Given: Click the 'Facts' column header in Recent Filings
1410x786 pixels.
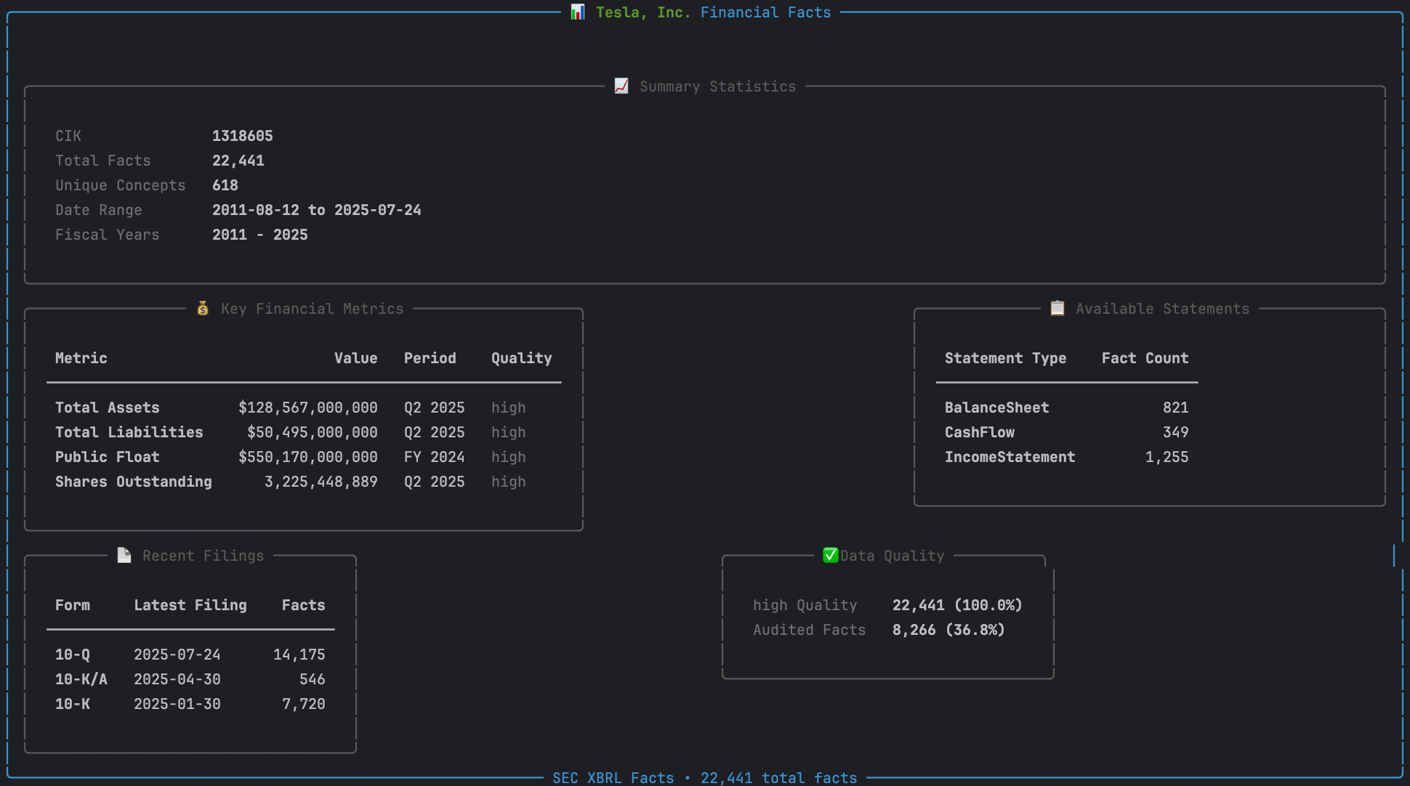Looking at the screenshot, I should coord(304,605).
